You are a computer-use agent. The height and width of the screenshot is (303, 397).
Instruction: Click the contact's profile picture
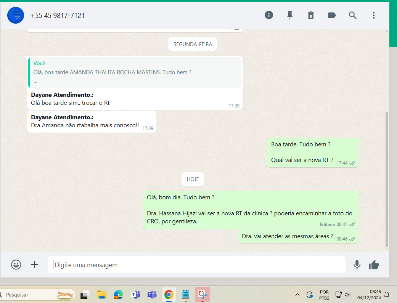click(16, 15)
